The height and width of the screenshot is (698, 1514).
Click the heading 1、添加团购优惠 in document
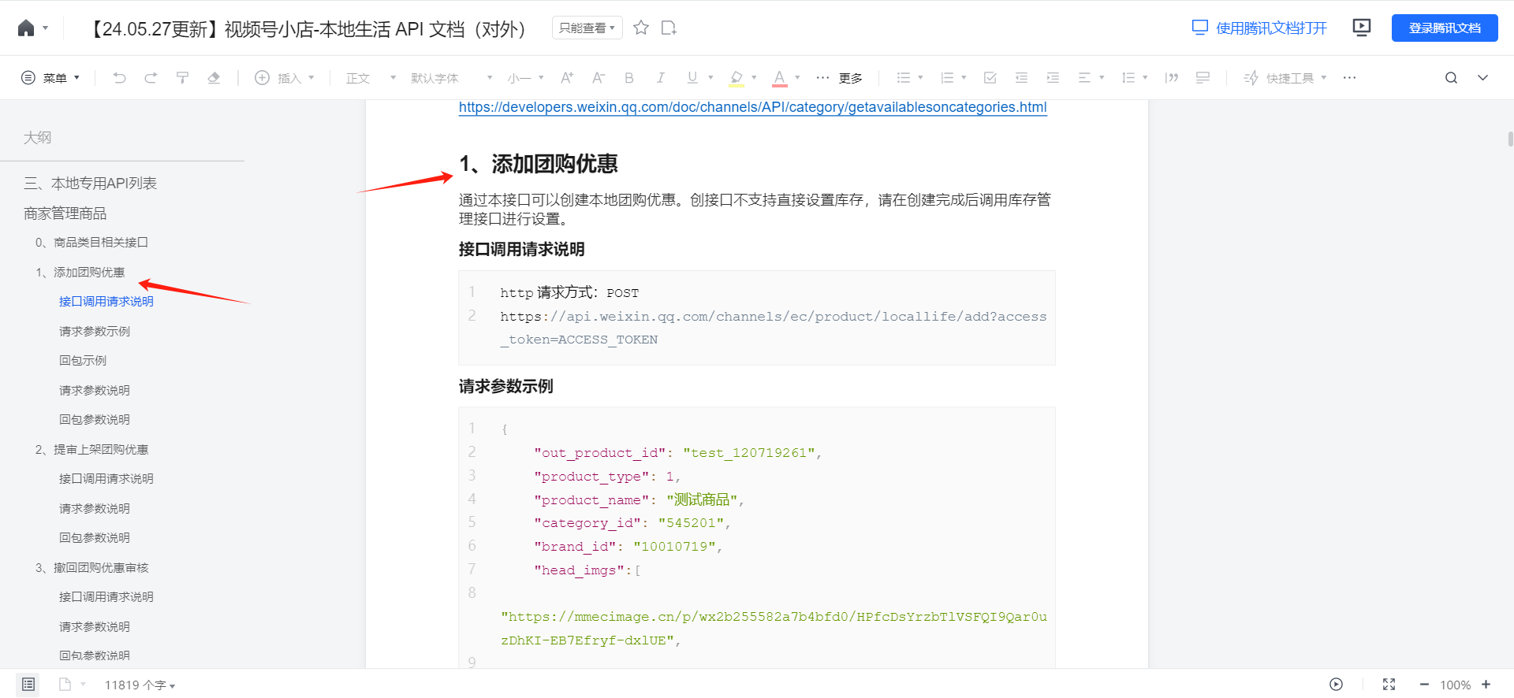(x=539, y=164)
